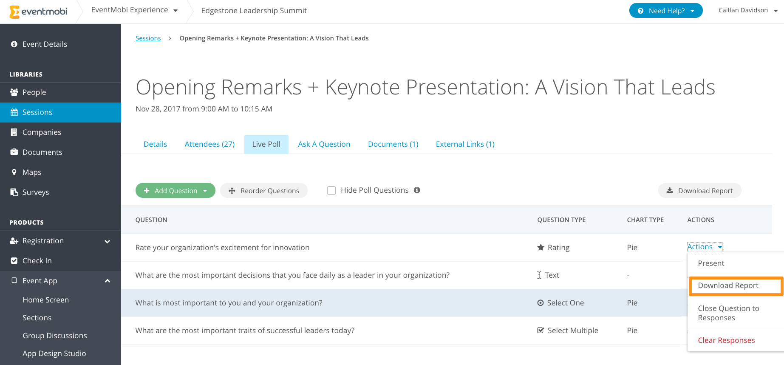Screen dimensions: 784x365
Task: Click the Check In checkmark icon
Action: [14, 261]
